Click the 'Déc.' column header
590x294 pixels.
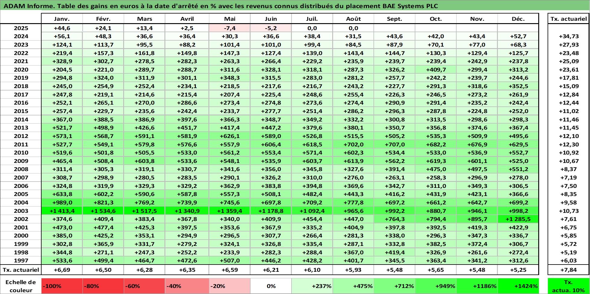(518, 19)
